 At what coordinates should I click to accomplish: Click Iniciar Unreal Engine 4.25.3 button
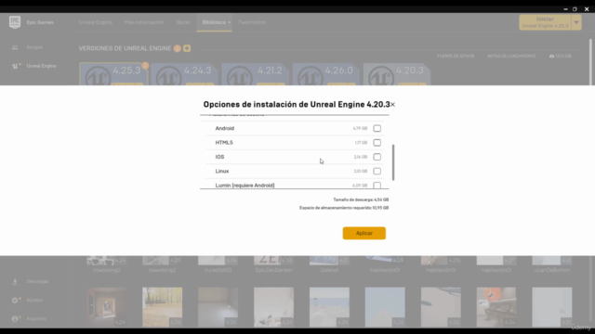coord(545,22)
